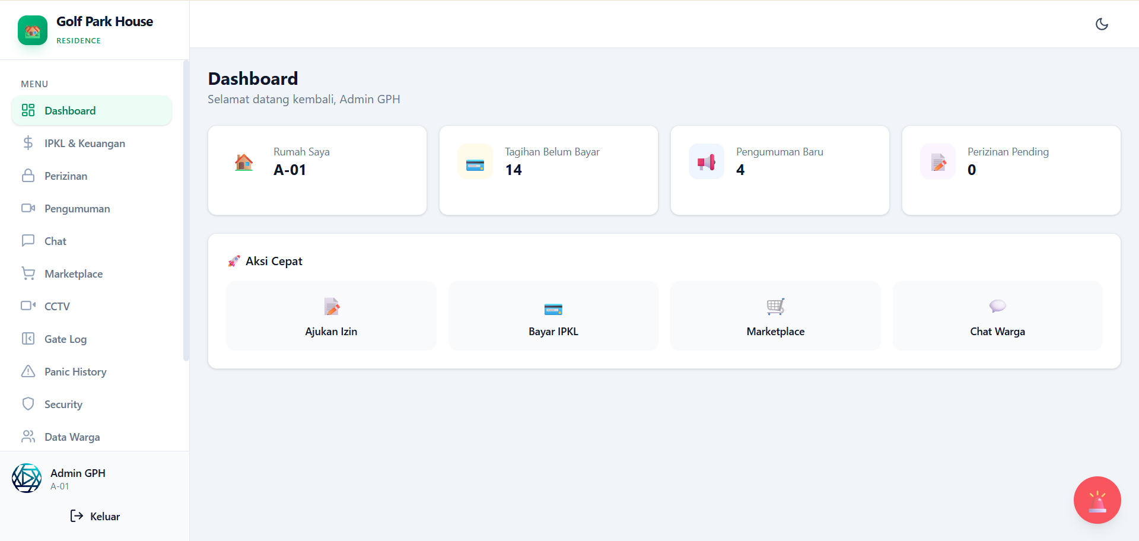The height and width of the screenshot is (541, 1139).
Task: Click the Admin GPH profile avatar
Action: (26, 478)
